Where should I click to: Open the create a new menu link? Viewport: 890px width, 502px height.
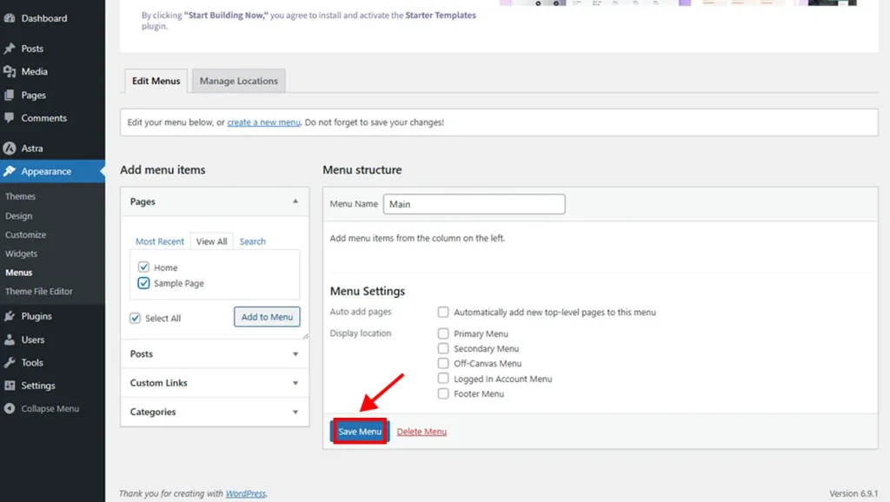[263, 122]
